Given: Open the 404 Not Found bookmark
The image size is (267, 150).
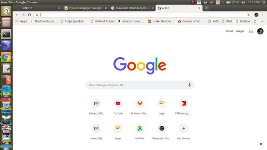Looking at the screenshot, I should point(103,21).
